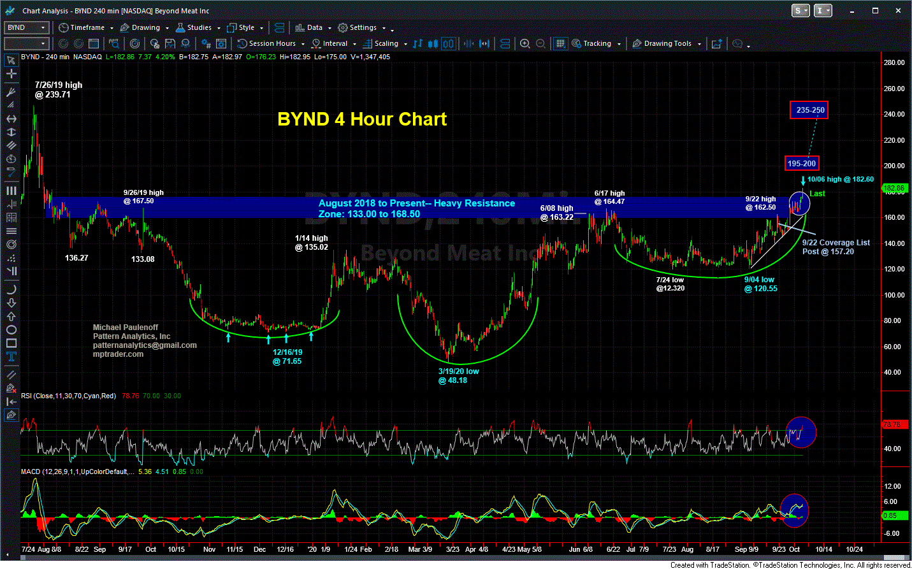Click the target icon beside calendar icons
912x569 pixels.
(x=134, y=43)
